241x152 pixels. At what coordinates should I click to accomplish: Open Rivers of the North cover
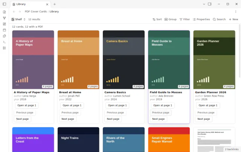tap(124, 140)
